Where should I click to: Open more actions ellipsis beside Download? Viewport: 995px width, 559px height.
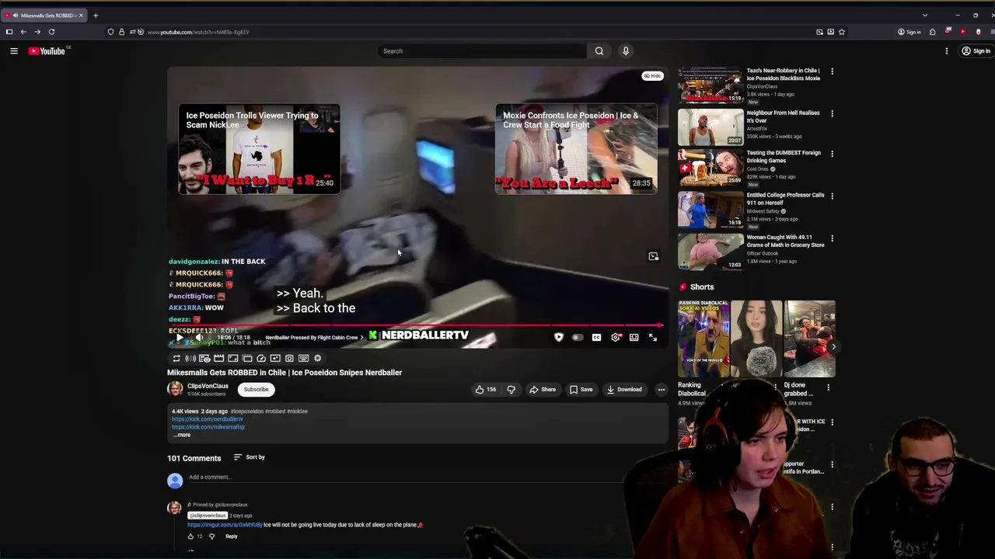point(662,390)
